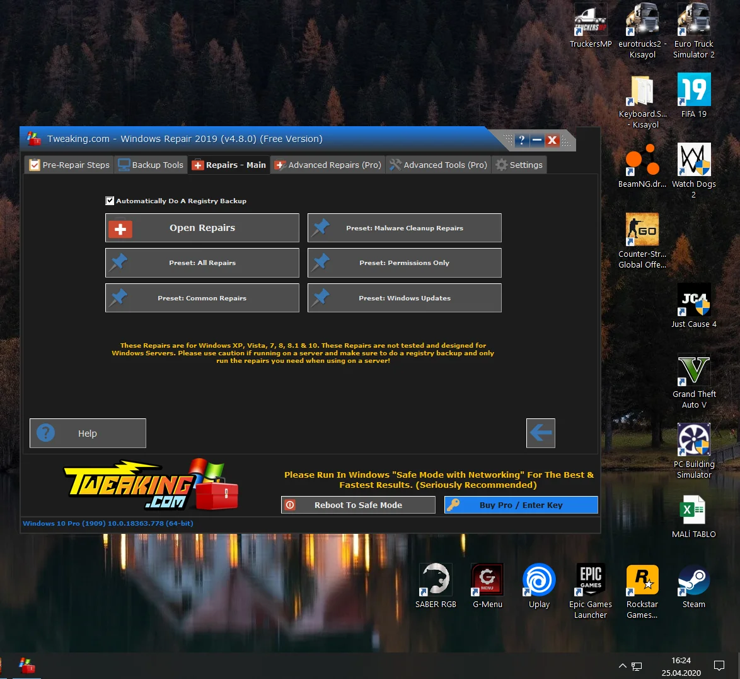Image resolution: width=740 pixels, height=679 pixels.
Task: Click Windows 10 Pro version status text
Action: [x=108, y=523]
